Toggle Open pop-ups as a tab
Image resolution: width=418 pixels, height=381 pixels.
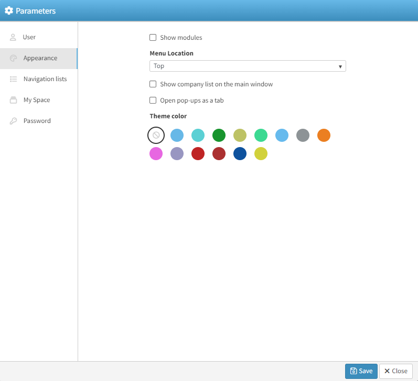tap(153, 100)
